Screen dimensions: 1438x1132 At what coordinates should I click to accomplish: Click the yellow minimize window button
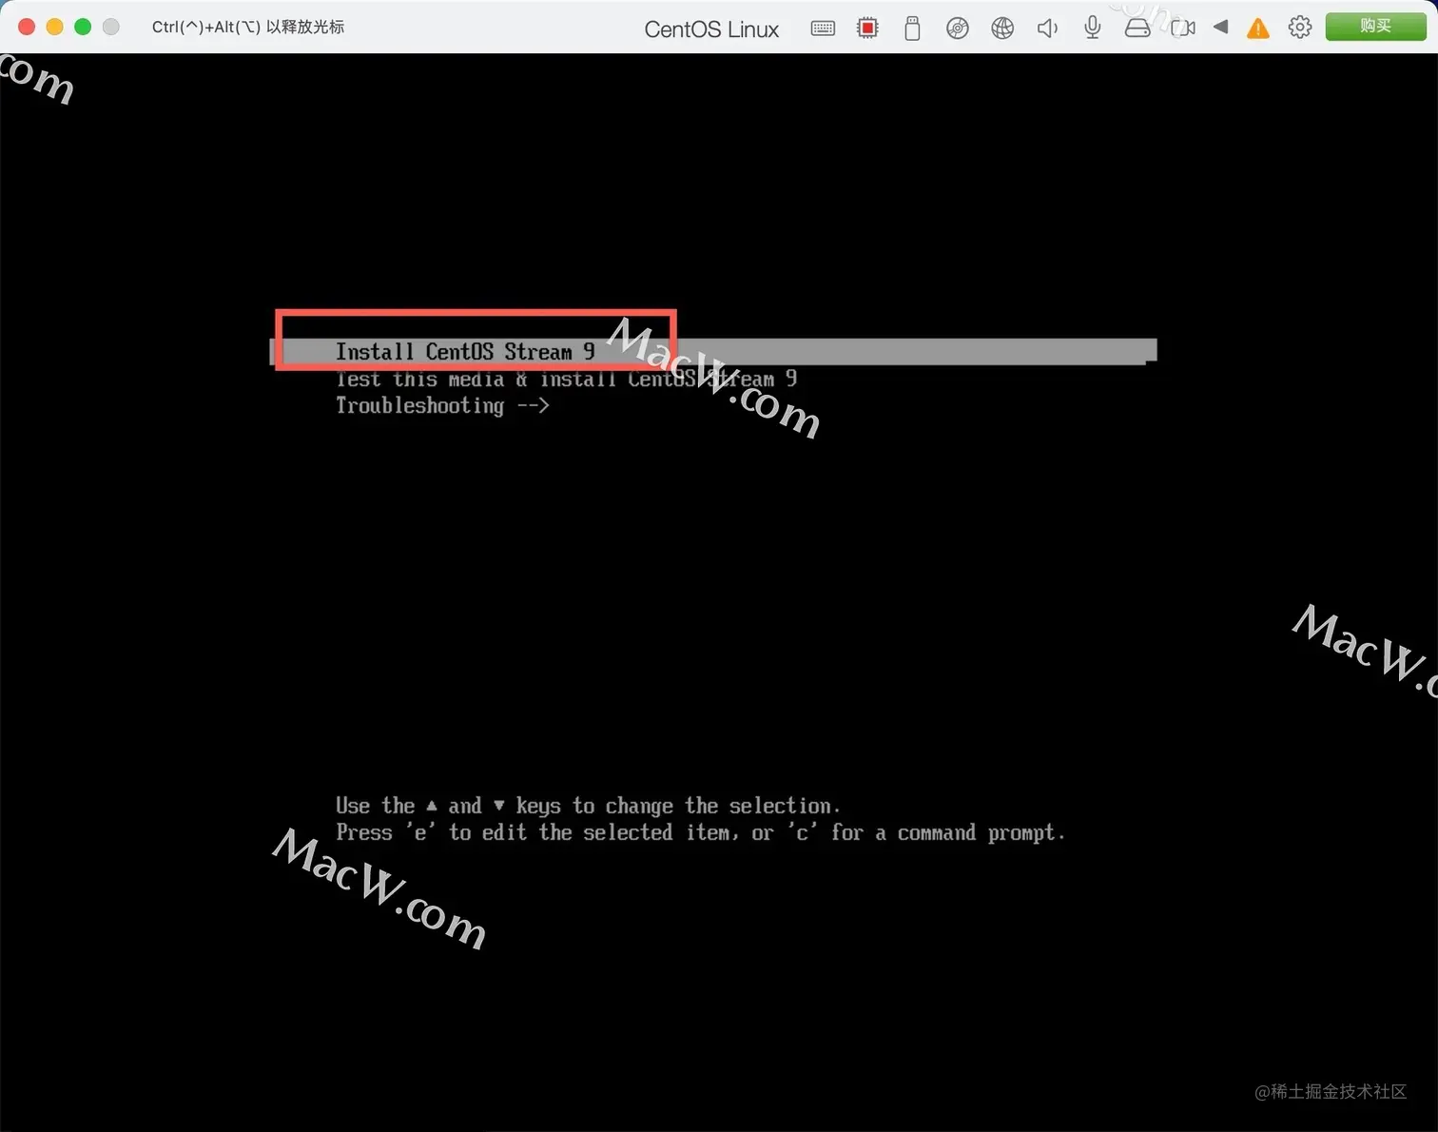click(x=55, y=27)
